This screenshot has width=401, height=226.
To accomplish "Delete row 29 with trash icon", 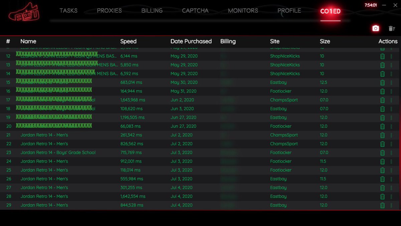I will tap(383, 205).
